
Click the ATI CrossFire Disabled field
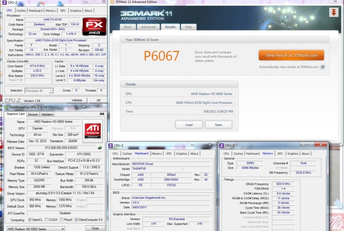[x=65, y=213]
